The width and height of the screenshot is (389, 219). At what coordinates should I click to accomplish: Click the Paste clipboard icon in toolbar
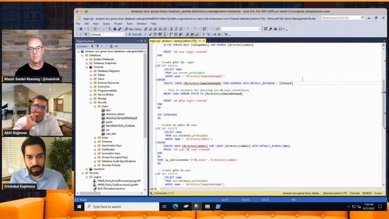coord(181,29)
